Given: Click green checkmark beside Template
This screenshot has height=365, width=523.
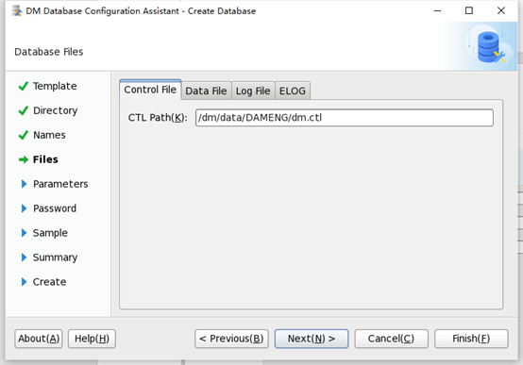Looking at the screenshot, I should point(24,87).
